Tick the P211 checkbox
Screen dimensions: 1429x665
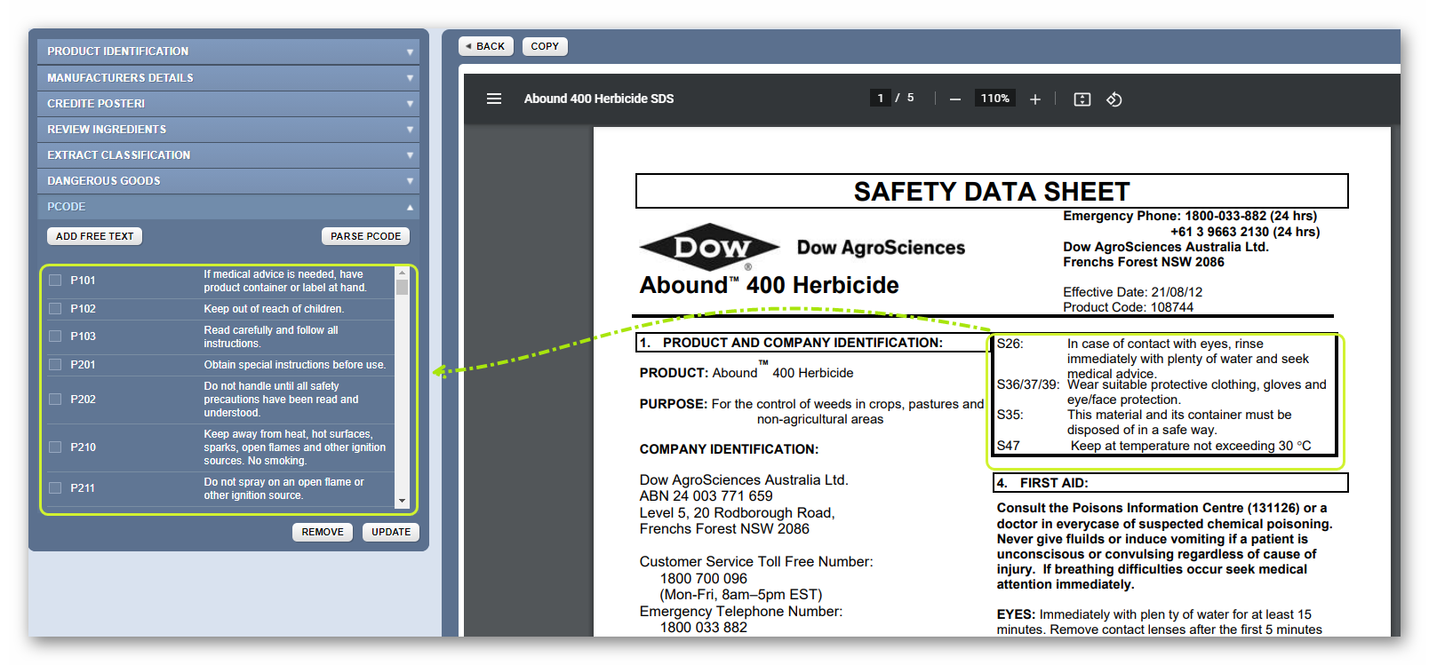(x=55, y=488)
